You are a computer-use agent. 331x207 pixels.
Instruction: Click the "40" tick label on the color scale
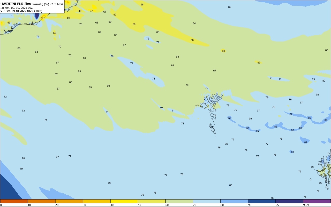point(112,205)
